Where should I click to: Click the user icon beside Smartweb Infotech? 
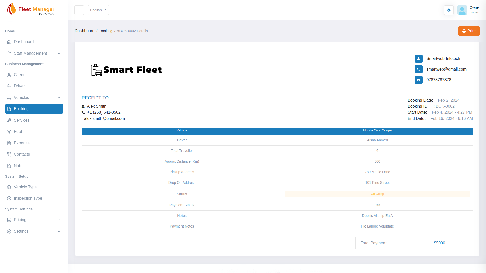click(418, 59)
